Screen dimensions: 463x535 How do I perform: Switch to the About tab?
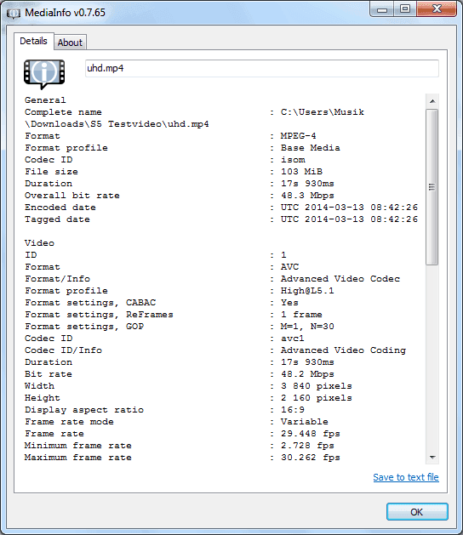(x=70, y=43)
